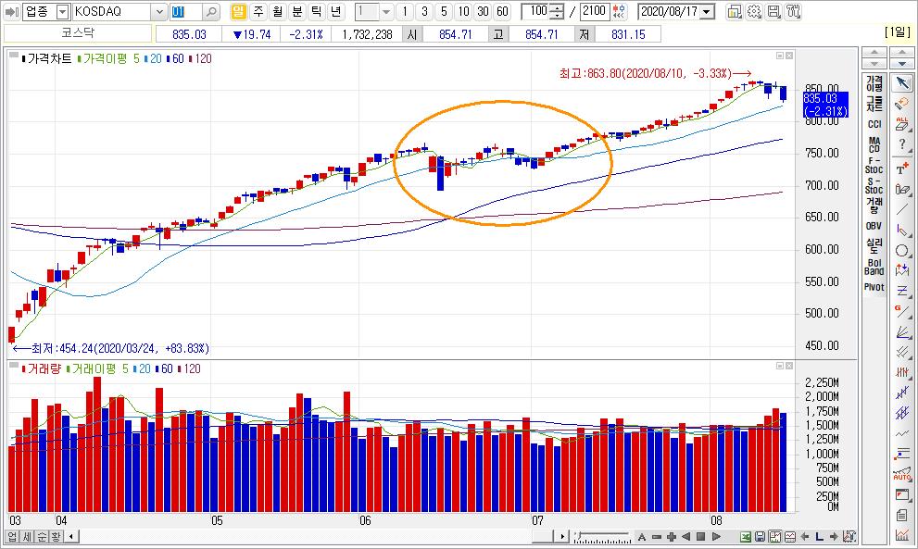Screen dimensions: 918x549
Task: Click the save icon in bottom toolbar
Action: pyautogui.click(x=760, y=537)
